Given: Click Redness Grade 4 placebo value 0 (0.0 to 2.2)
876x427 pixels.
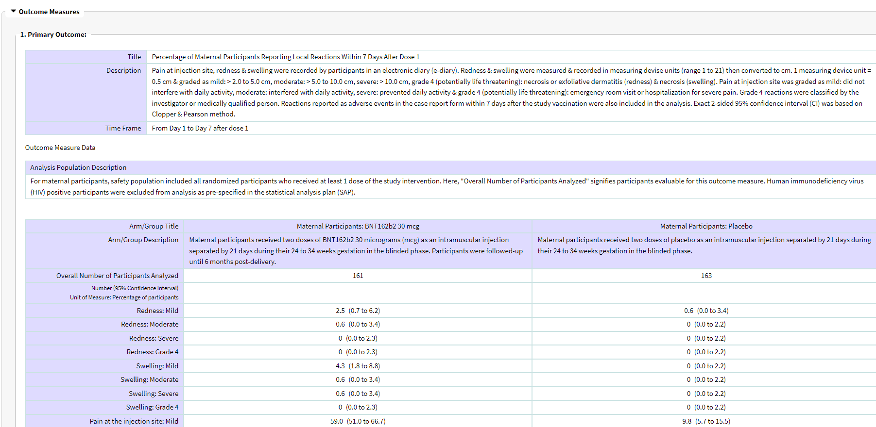Looking at the screenshot, I should click(x=706, y=352).
